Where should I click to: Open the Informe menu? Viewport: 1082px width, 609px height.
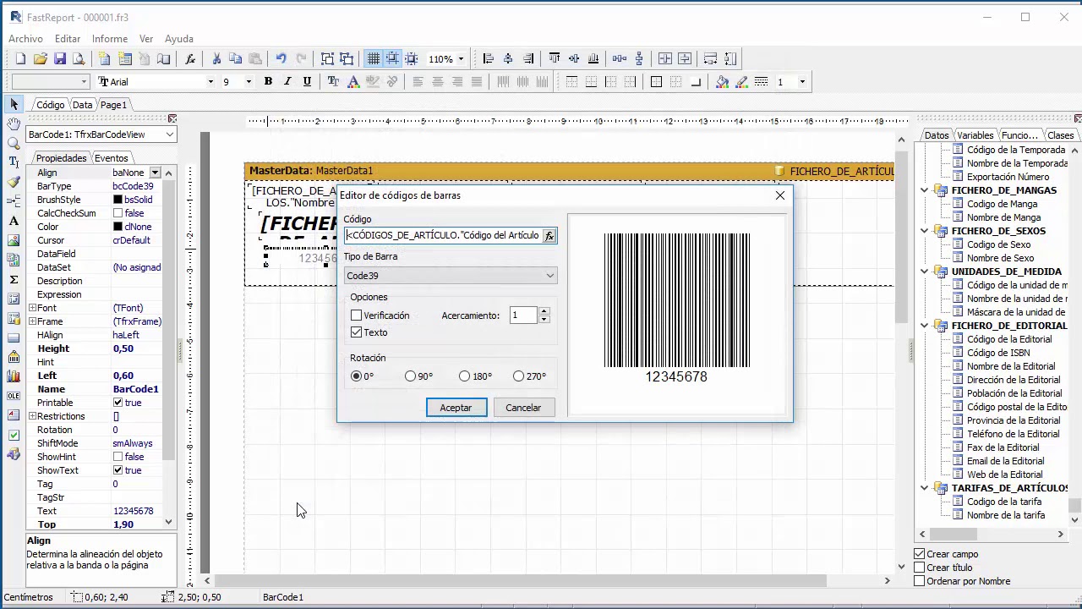110,39
